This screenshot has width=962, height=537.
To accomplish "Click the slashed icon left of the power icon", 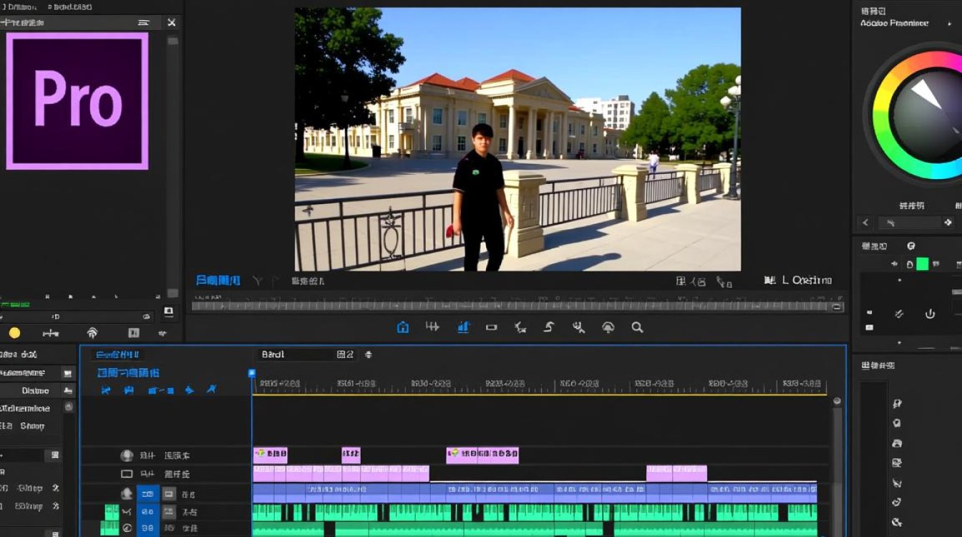I will pyautogui.click(x=900, y=314).
